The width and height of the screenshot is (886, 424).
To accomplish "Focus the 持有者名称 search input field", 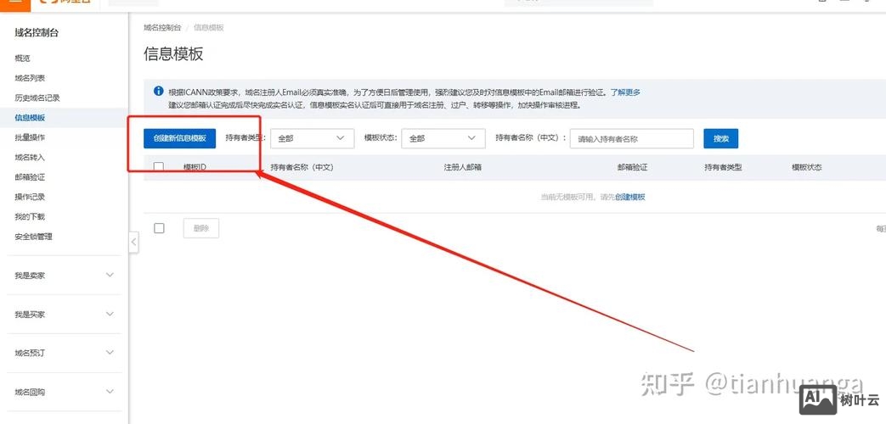I will point(632,138).
